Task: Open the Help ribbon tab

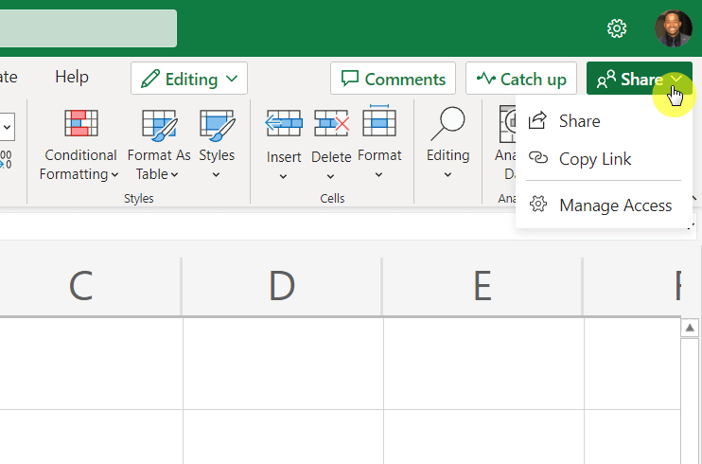Action: [x=72, y=77]
